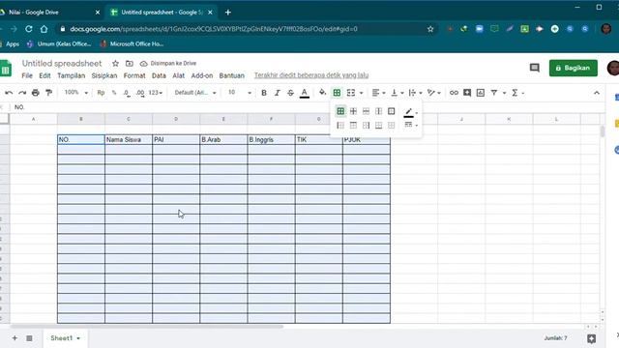Open the Bantuan menu
619x348 pixels.
click(232, 75)
